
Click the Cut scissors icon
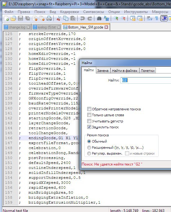pyautogui.click(x=59, y=18)
